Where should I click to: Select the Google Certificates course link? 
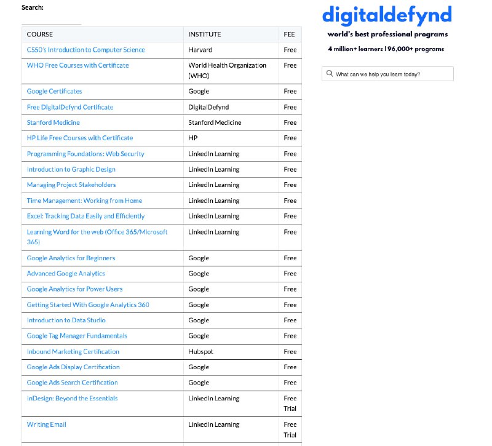click(54, 91)
